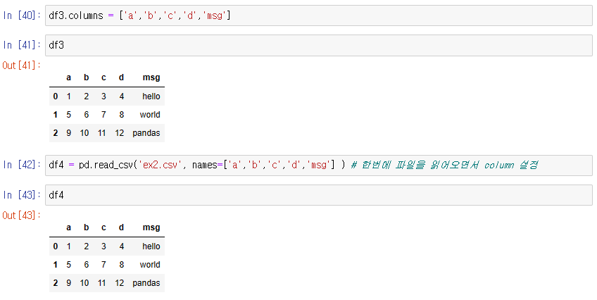597x300 pixels.
Task: Click the Korean comment about column 설정
Action: (x=444, y=165)
